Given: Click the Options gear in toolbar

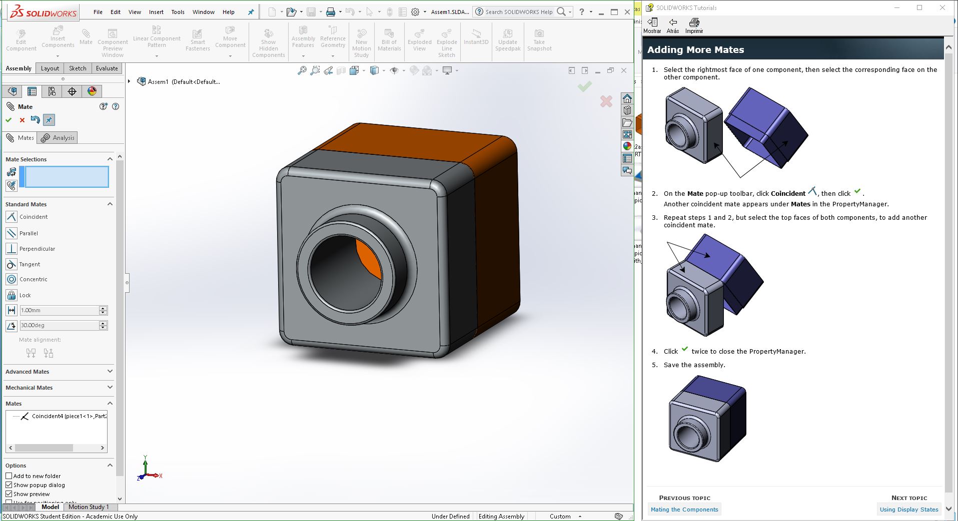Looking at the screenshot, I should click(415, 12).
